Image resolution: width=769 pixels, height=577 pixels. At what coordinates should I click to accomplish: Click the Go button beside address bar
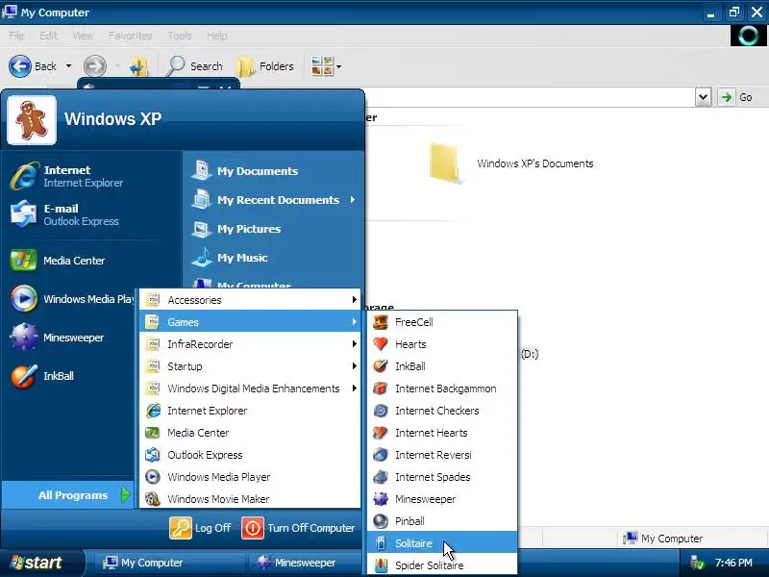(737, 97)
